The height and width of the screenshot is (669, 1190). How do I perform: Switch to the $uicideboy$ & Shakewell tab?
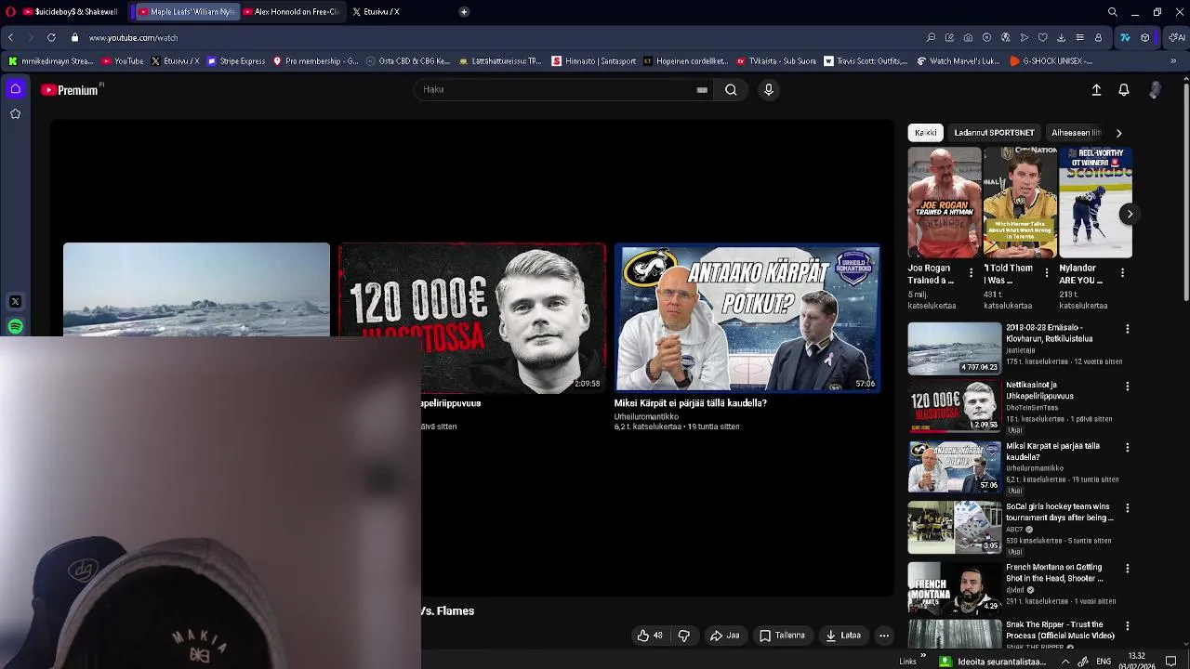(70, 12)
